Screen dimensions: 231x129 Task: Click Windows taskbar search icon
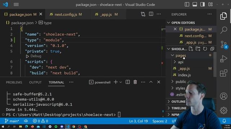coord(9,126)
